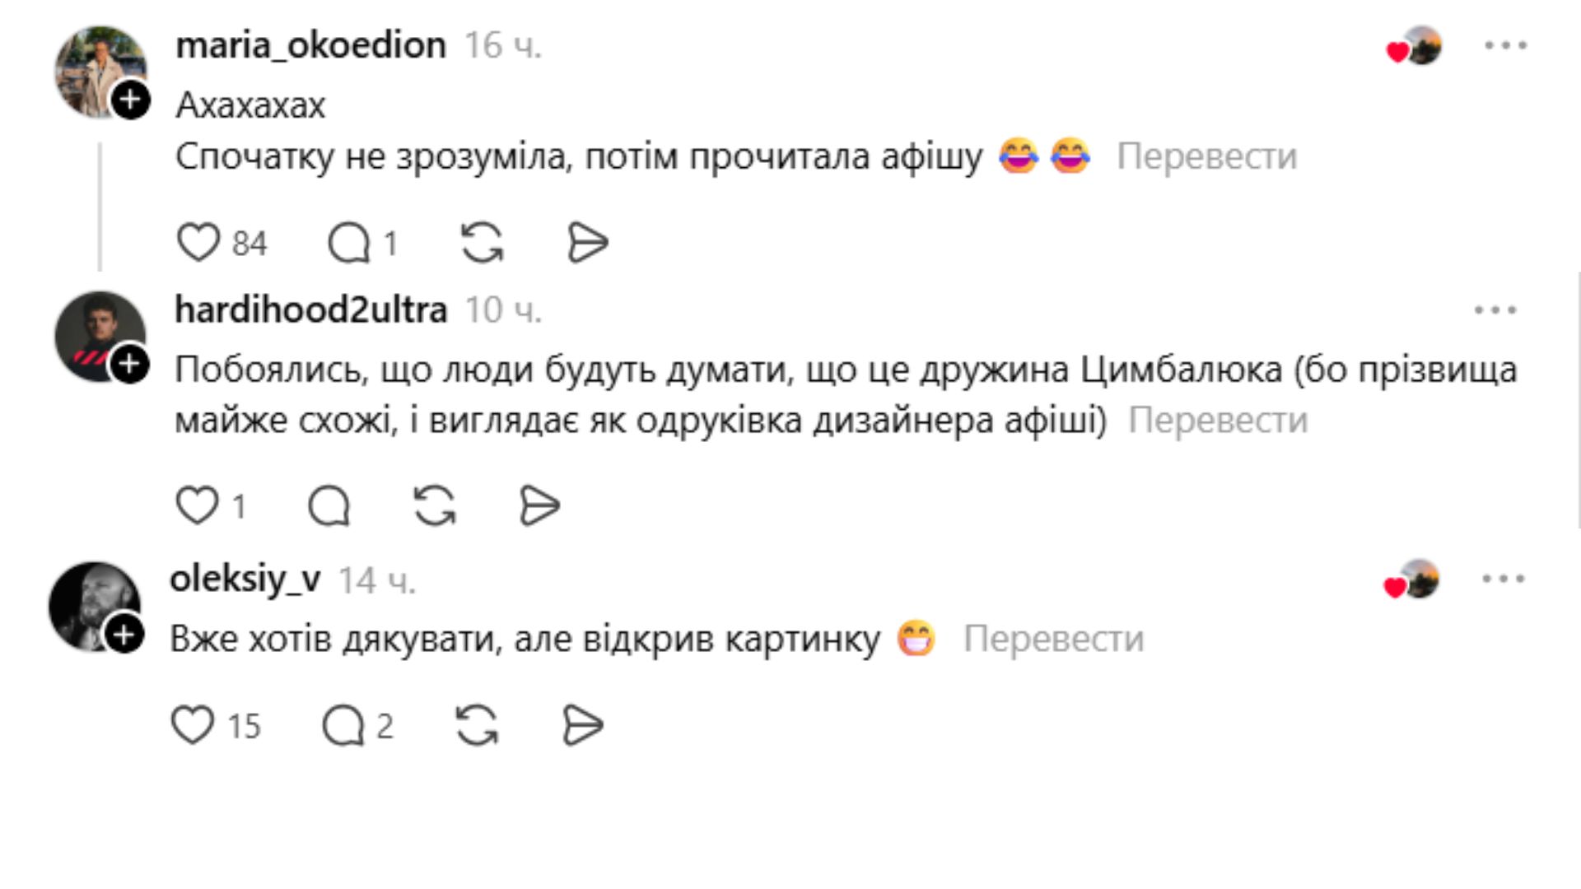Open more options for maria_okoedion's comment
Screen dimensions: 1581x889
[1505, 46]
